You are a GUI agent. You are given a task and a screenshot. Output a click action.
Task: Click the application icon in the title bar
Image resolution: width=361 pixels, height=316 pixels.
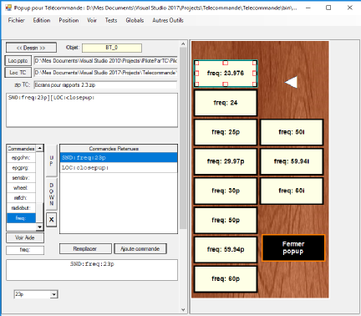9,8
